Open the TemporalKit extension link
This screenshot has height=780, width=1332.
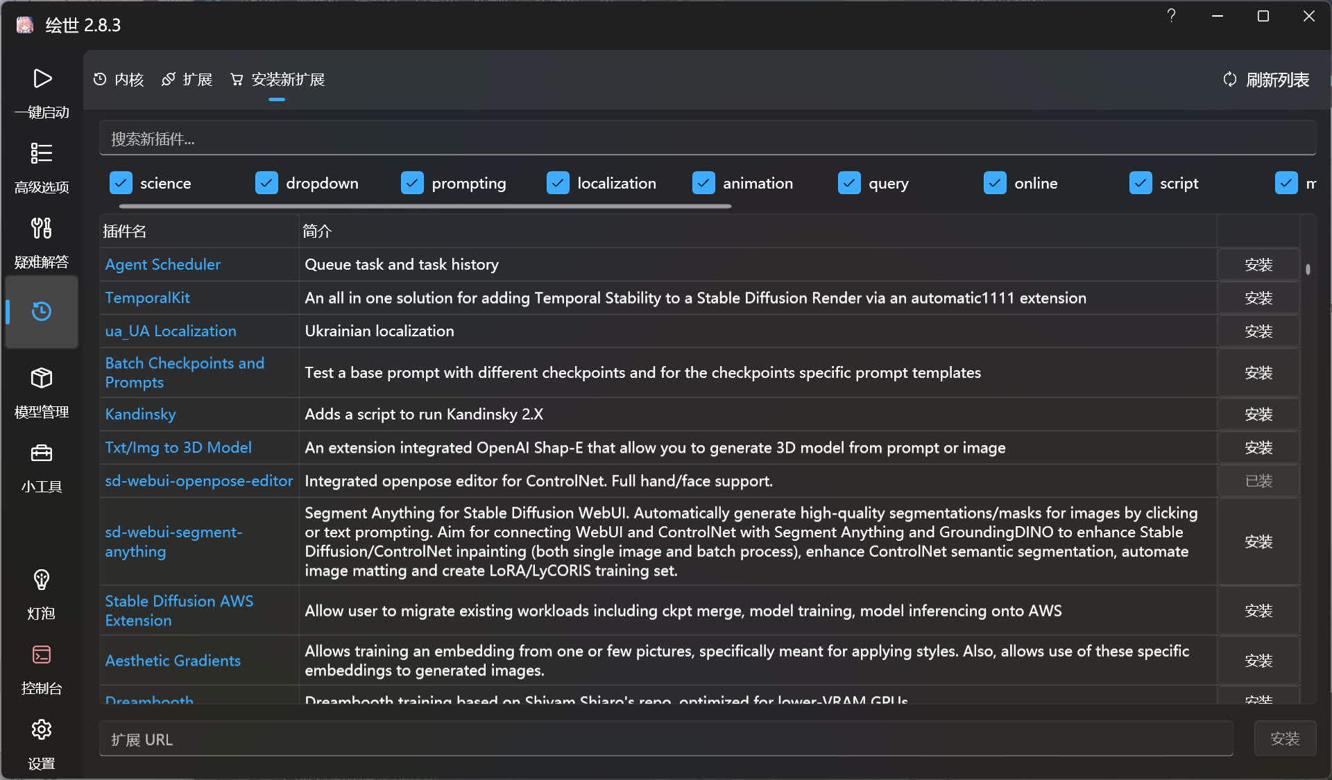(147, 298)
